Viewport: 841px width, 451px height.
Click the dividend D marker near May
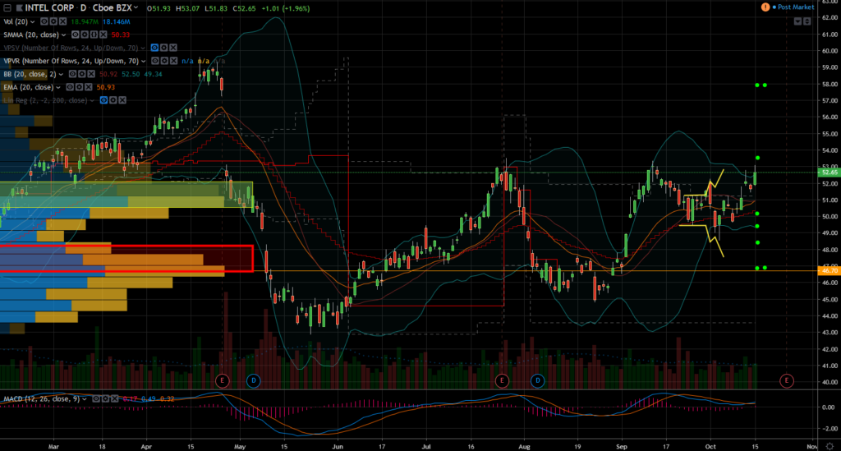pos(253,380)
